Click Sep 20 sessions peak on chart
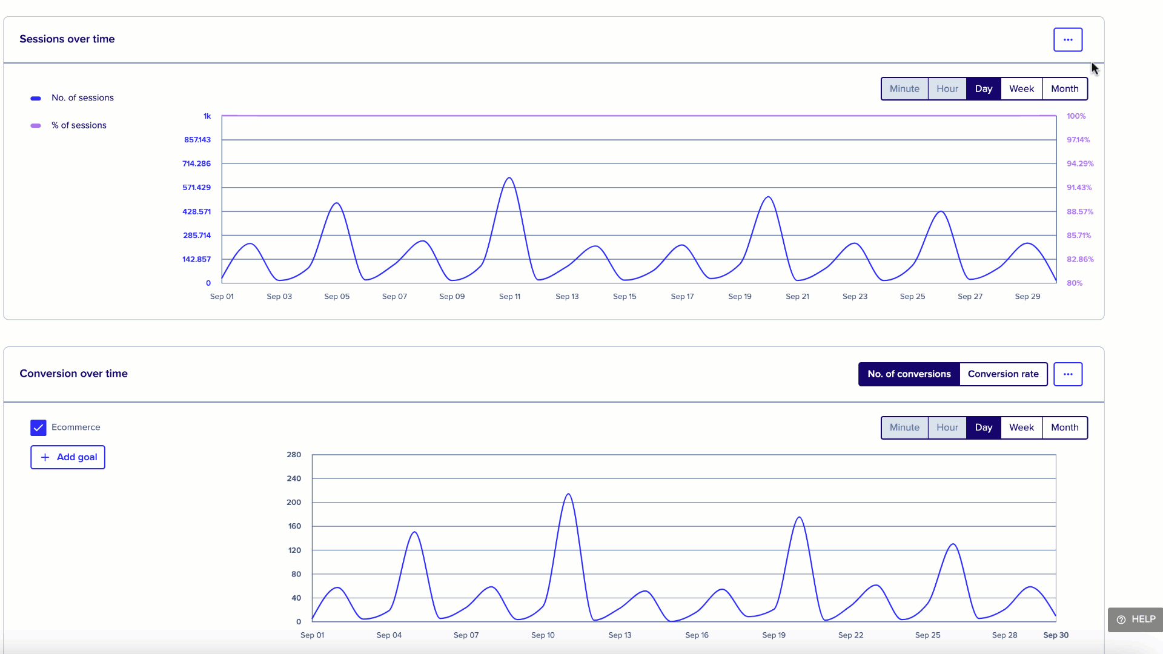The image size is (1163, 654). [x=768, y=197]
